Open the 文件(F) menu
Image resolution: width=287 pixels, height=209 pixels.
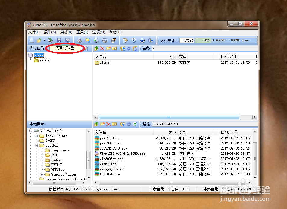tap(34, 32)
